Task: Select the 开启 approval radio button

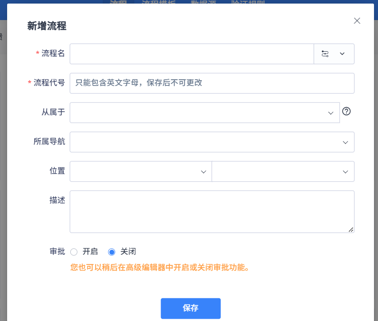Action: 74,252
